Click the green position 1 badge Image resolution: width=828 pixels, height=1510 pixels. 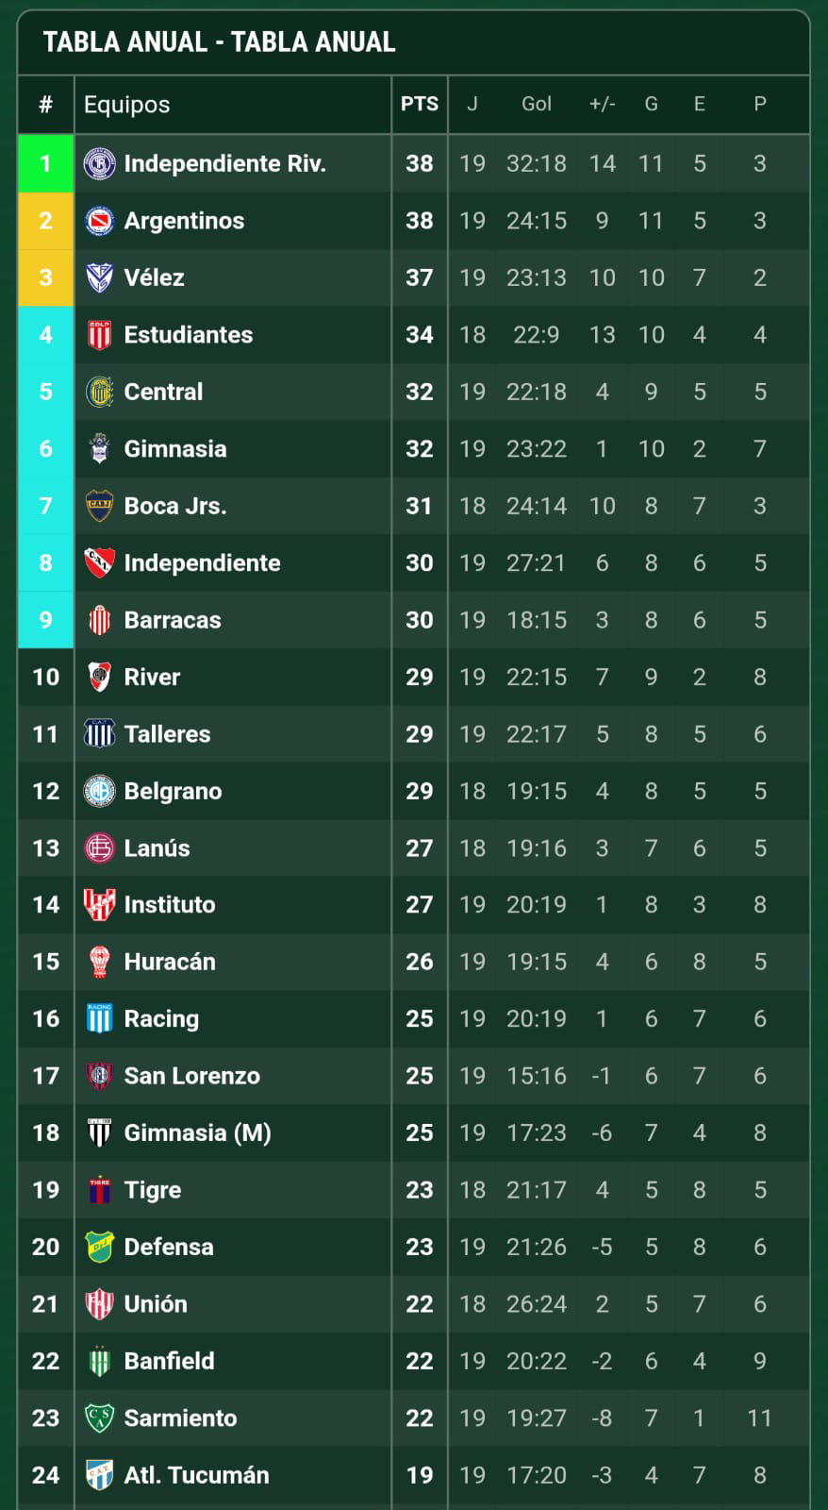tap(45, 163)
